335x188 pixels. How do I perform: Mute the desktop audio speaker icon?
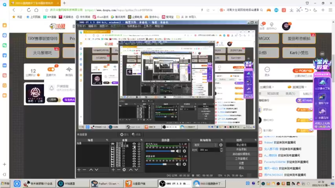click(178, 164)
